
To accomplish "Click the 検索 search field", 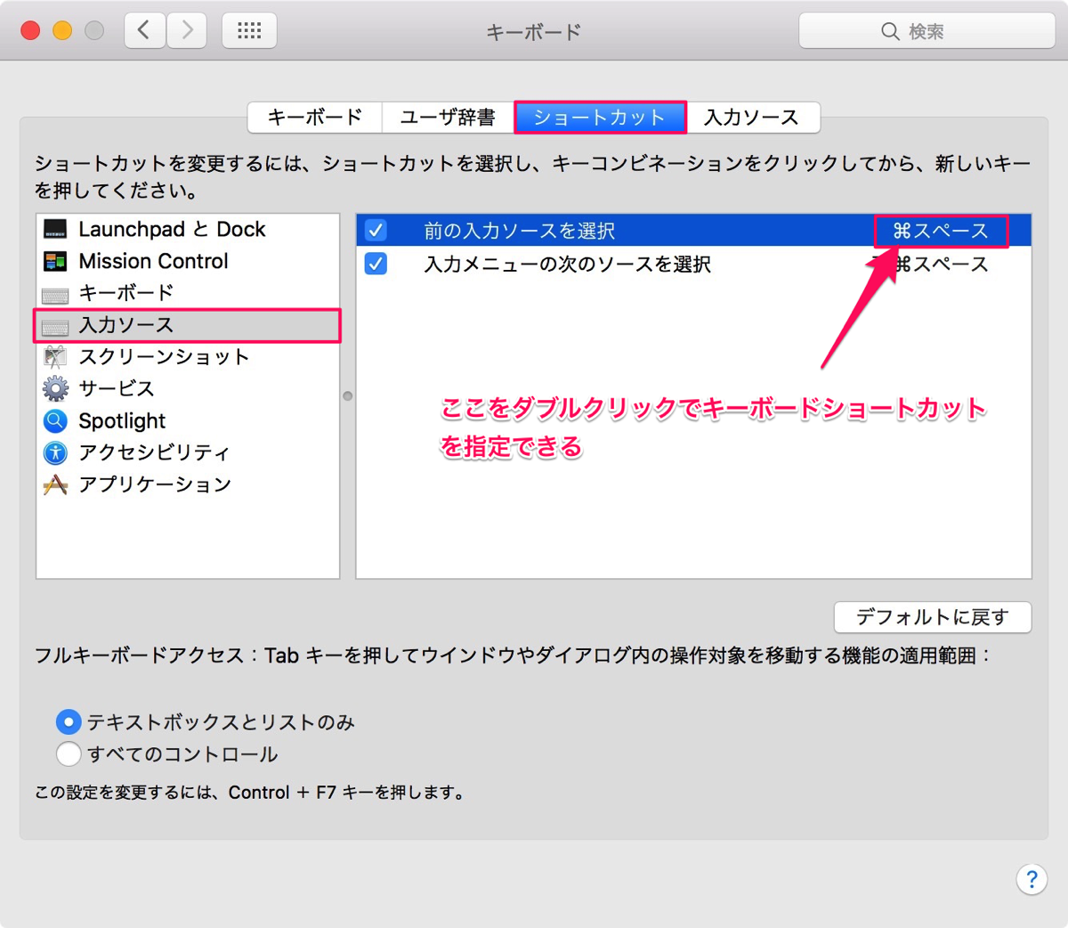I will [x=926, y=31].
